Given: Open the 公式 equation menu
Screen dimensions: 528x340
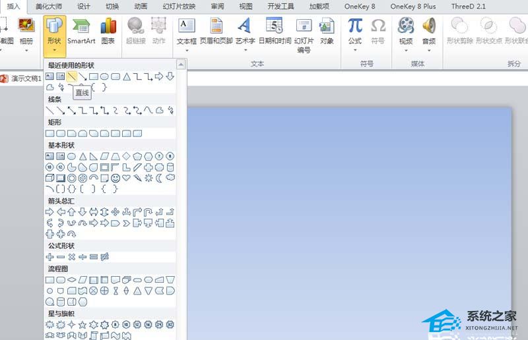Looking at the screenshot, I should coord(355,35).
